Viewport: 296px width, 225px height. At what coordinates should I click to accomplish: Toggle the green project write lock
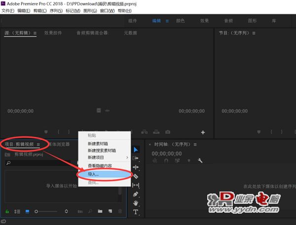pyautogui.click(x=7, y=211)
